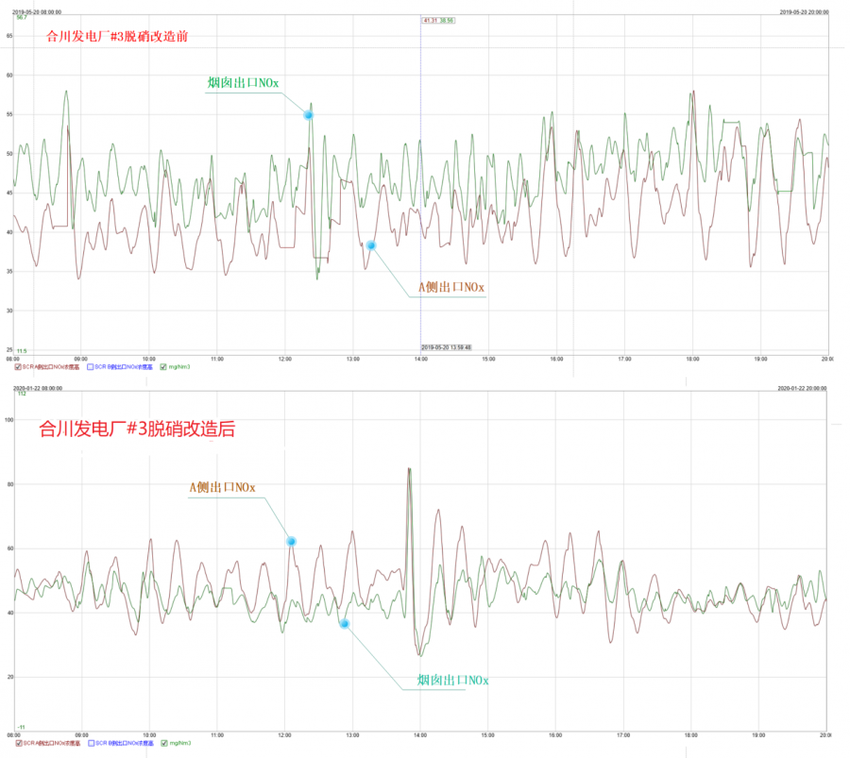
Task: Click 19:00 on the 2019-05-20 chart time axis
Action: click(x=760, y=360)
